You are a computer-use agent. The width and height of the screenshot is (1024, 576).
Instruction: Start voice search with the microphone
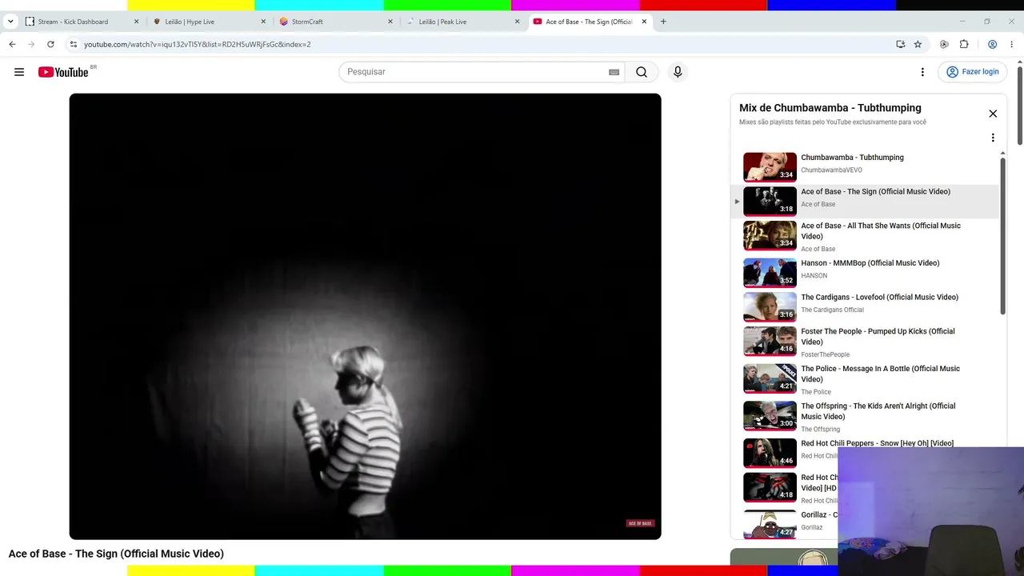click(678, 72)
